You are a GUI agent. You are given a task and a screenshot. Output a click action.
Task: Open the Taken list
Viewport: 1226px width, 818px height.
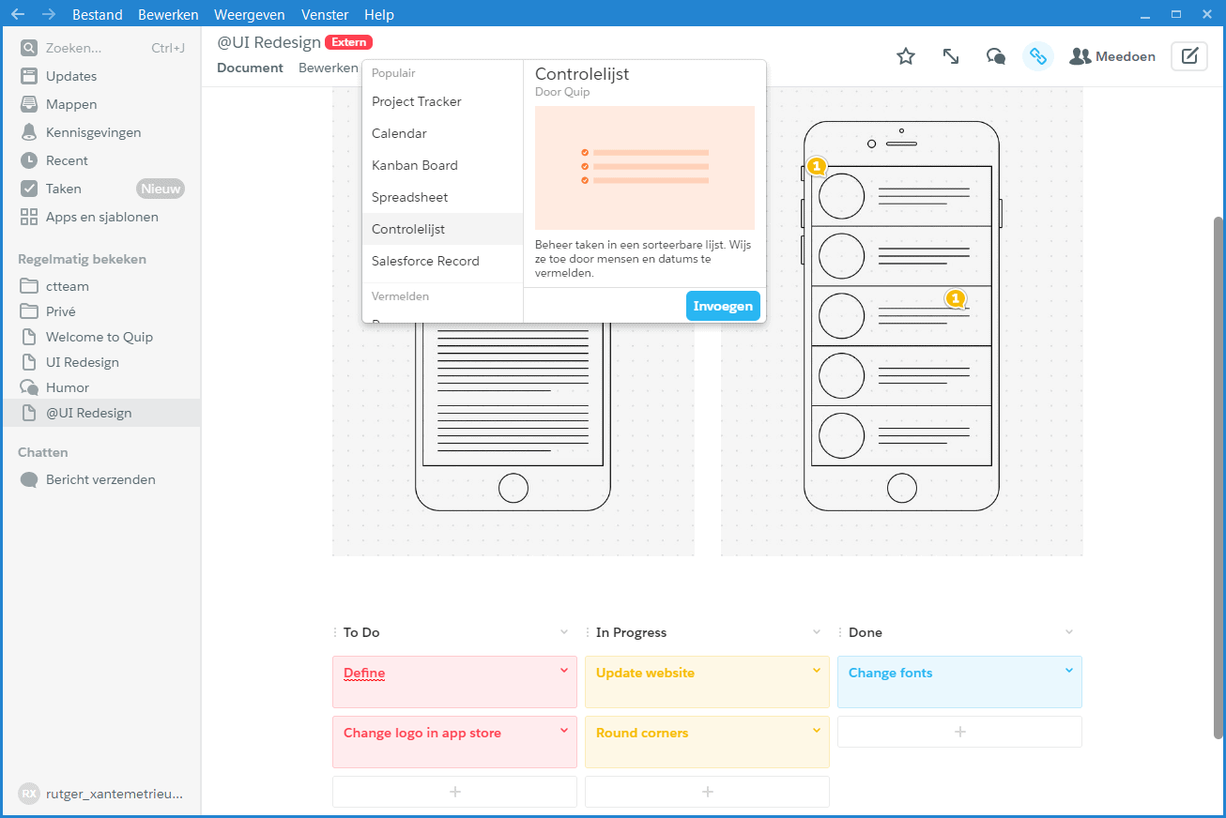pos(65,189)
